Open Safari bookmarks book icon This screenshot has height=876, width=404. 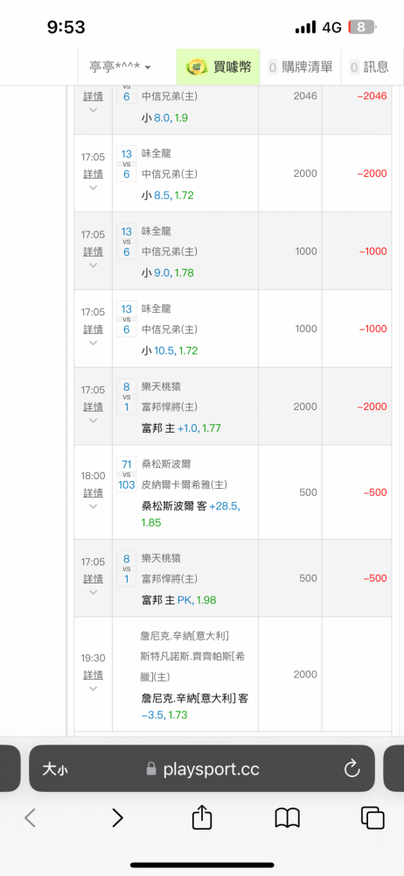288,818
